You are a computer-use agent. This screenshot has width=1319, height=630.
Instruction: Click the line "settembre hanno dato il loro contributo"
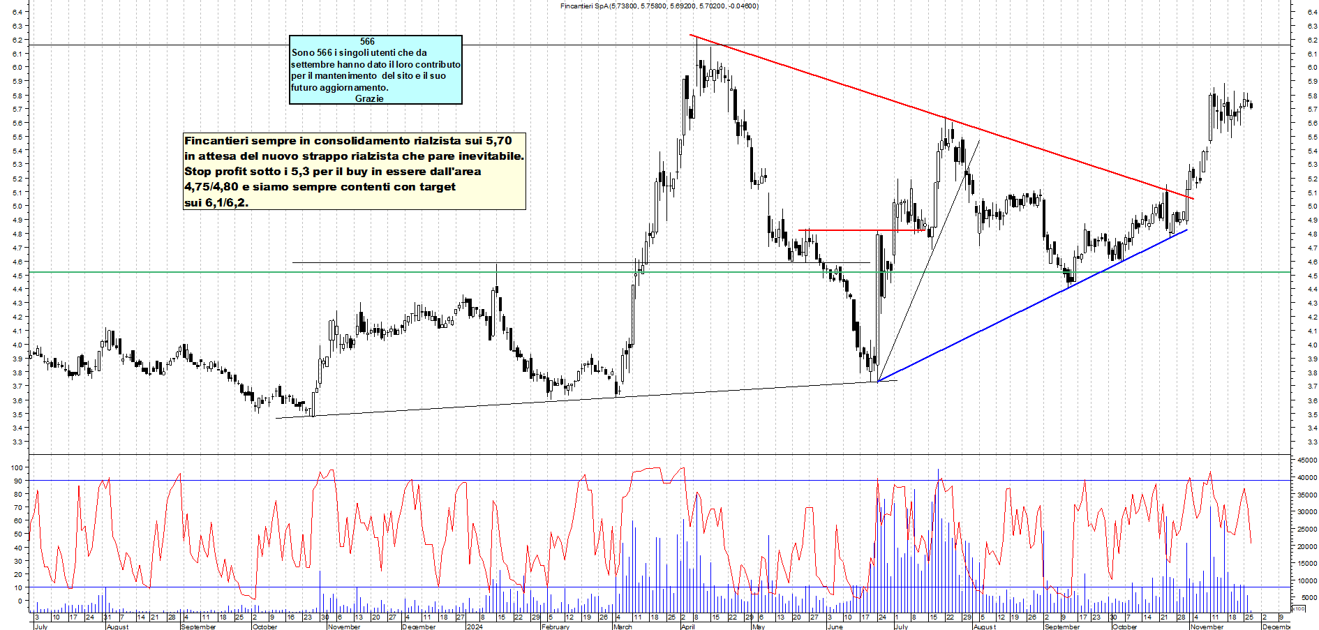(375, 64)
